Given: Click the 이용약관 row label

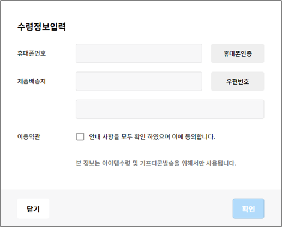Looking at the screenshot, I should point(28,136).
